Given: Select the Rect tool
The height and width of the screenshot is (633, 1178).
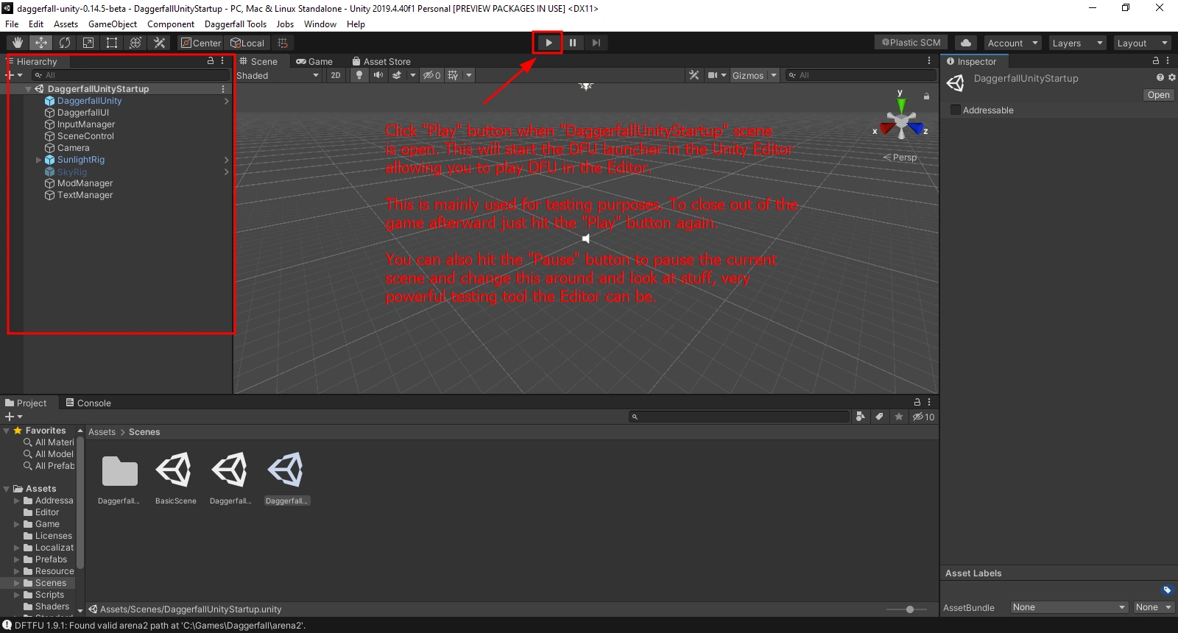Looking at the screenshot, I should click(x=112, y=43).
